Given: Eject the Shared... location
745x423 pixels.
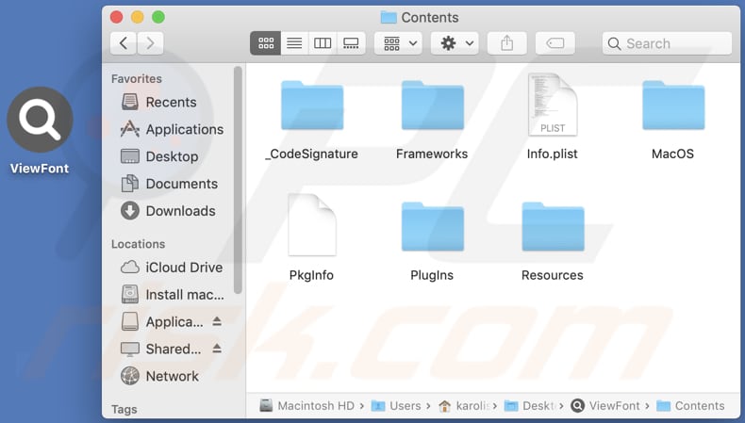Looking at the screenshot, I should pyautogui.click(x=217, y=349).
